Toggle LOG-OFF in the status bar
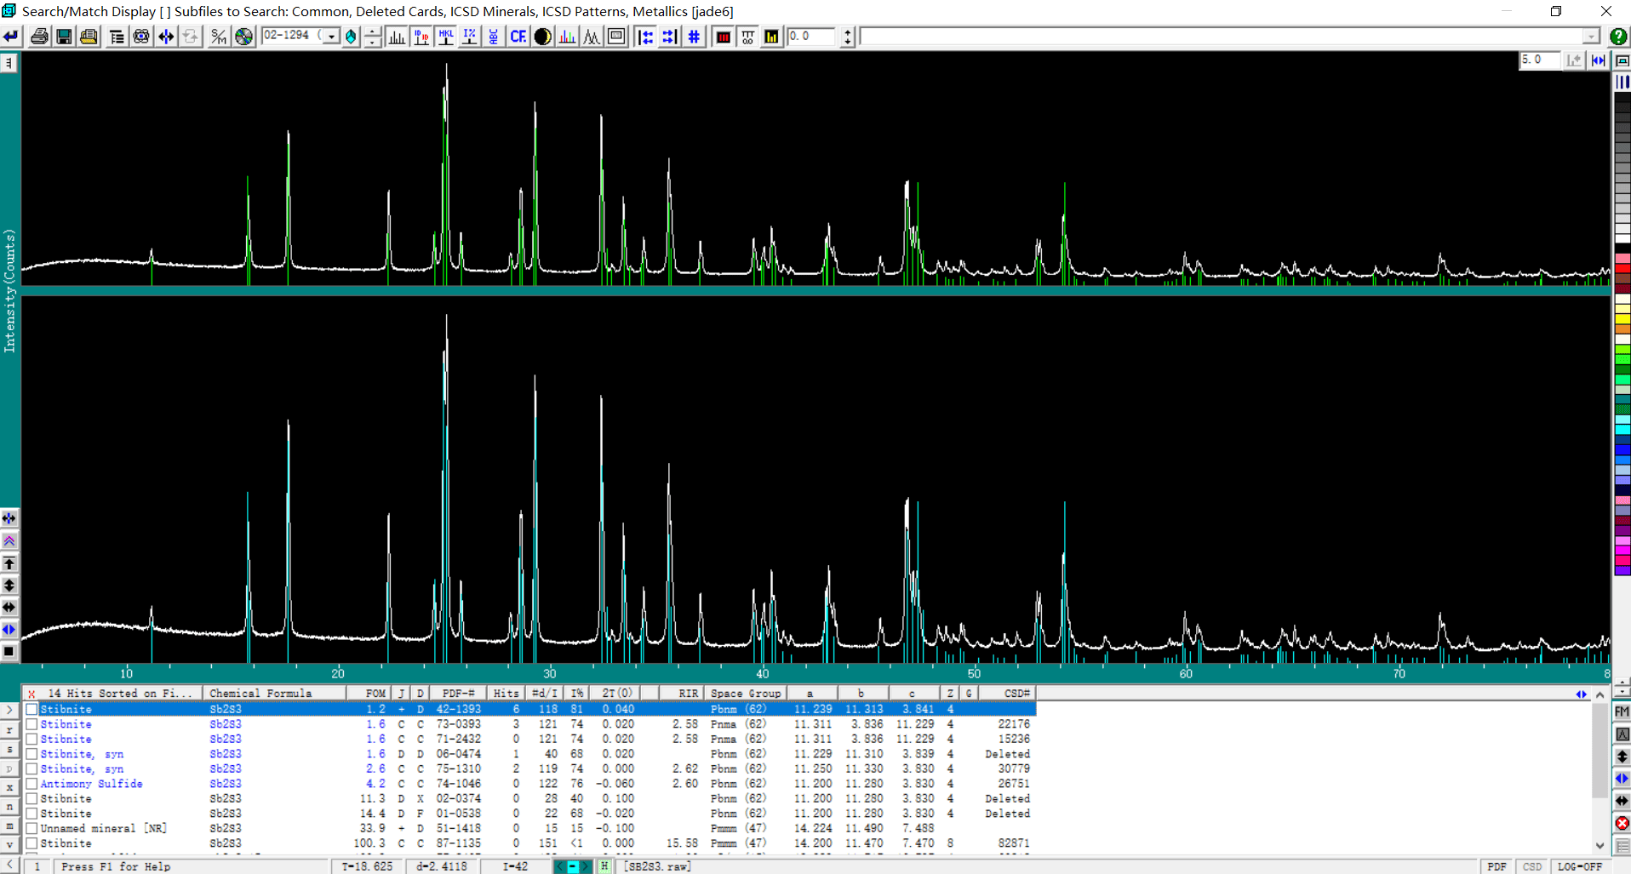 click(1580, 866)
